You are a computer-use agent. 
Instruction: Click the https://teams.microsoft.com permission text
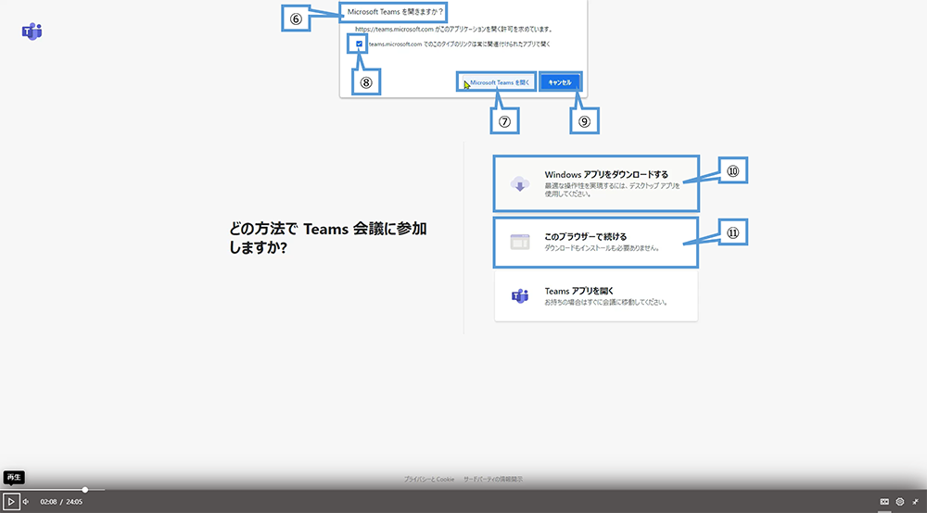point(454,29)
